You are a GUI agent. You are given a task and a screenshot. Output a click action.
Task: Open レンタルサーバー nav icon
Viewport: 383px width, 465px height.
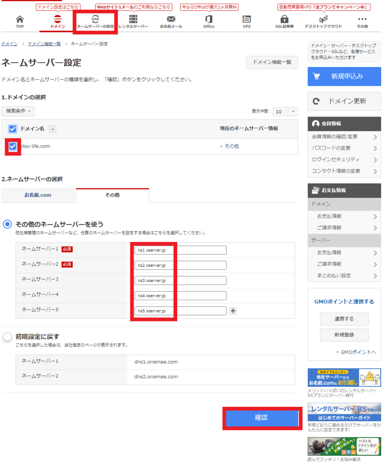click(133, 22)
